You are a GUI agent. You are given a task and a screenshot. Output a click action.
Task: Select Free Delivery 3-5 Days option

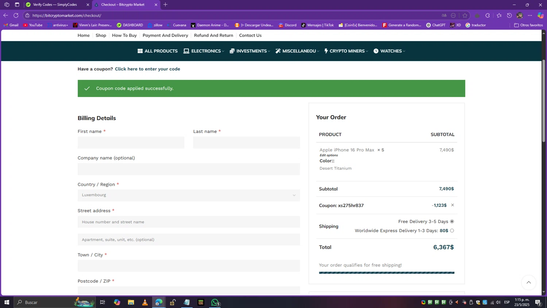tap(452, 222)
